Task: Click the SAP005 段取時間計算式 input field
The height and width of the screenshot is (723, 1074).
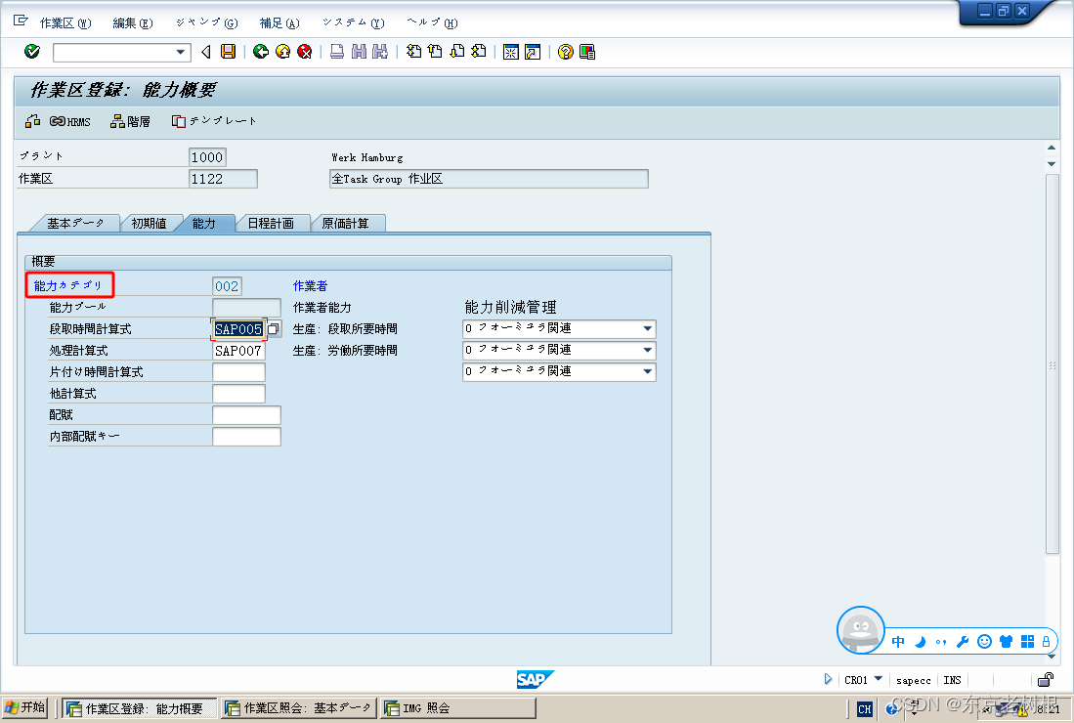Action: pyautogui.click(x=237, y=328)
